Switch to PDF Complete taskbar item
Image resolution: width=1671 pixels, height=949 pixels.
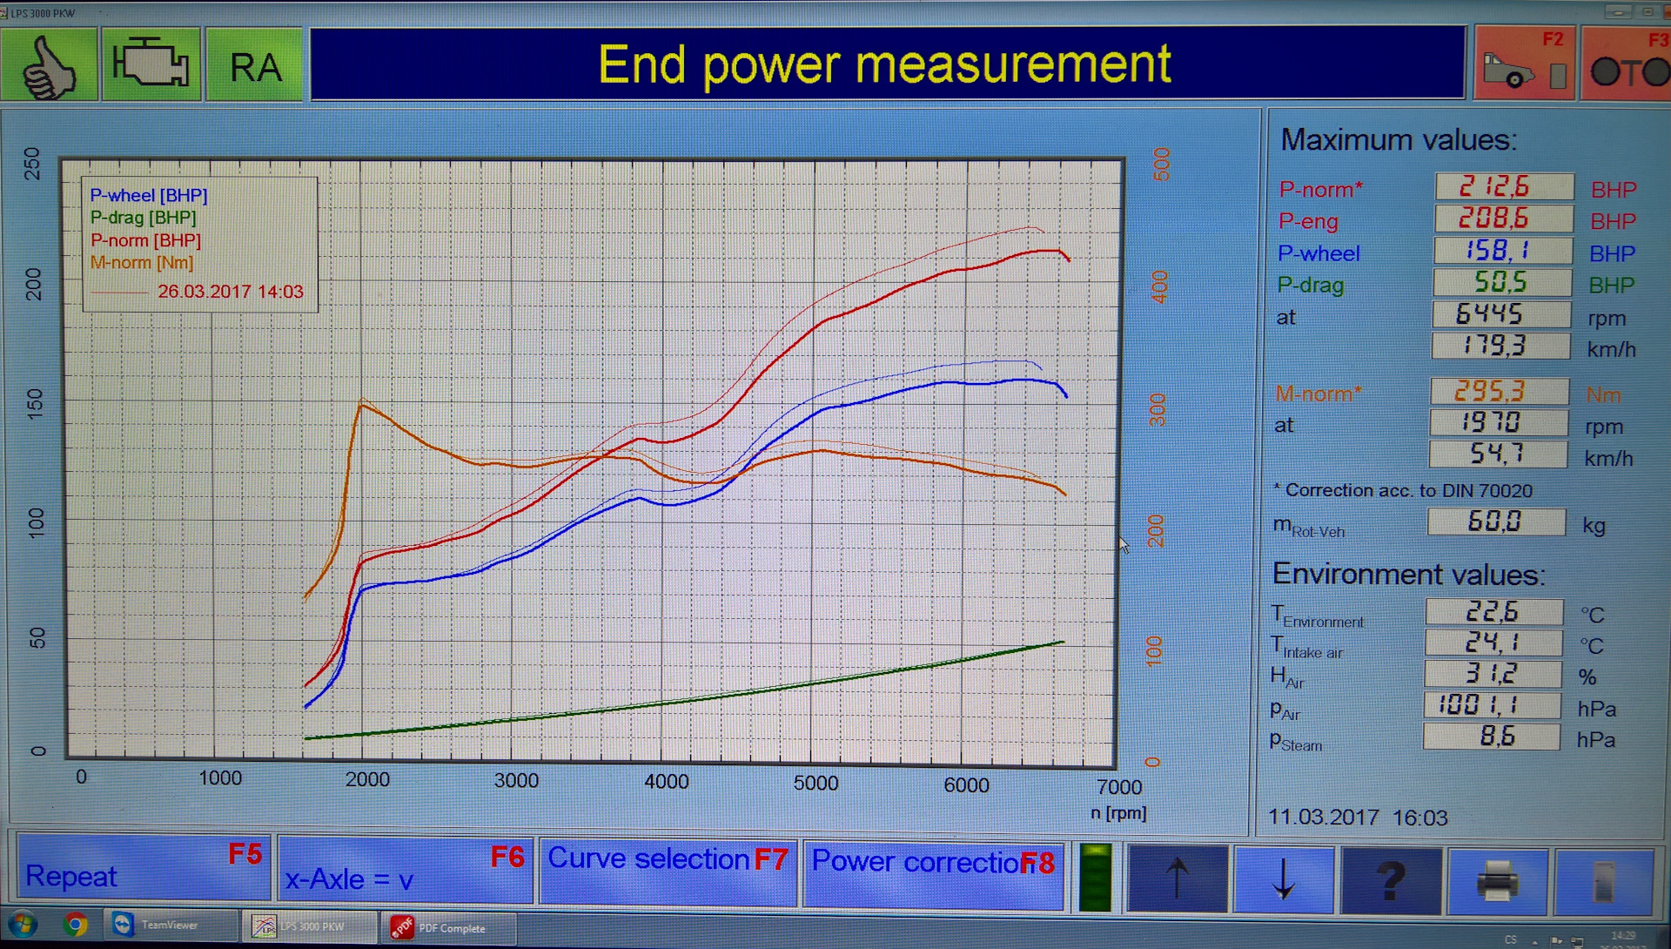(x=449, y=928)
